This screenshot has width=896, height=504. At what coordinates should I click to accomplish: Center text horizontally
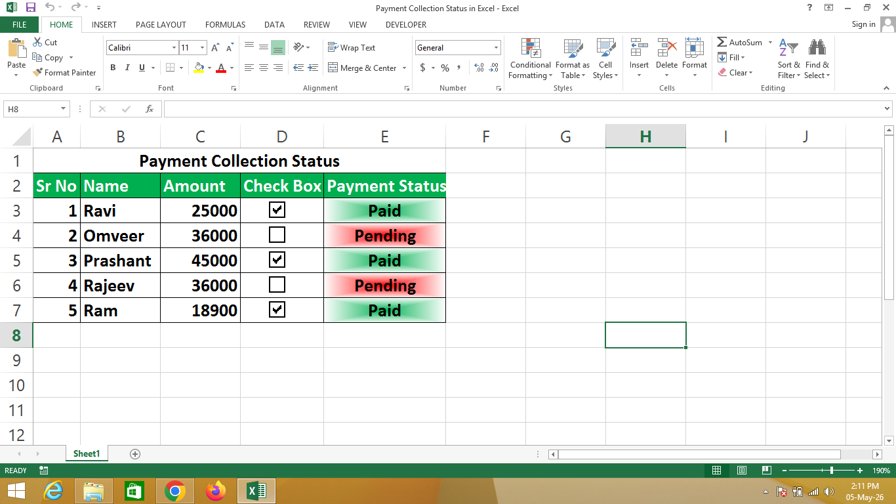(264, 68)
